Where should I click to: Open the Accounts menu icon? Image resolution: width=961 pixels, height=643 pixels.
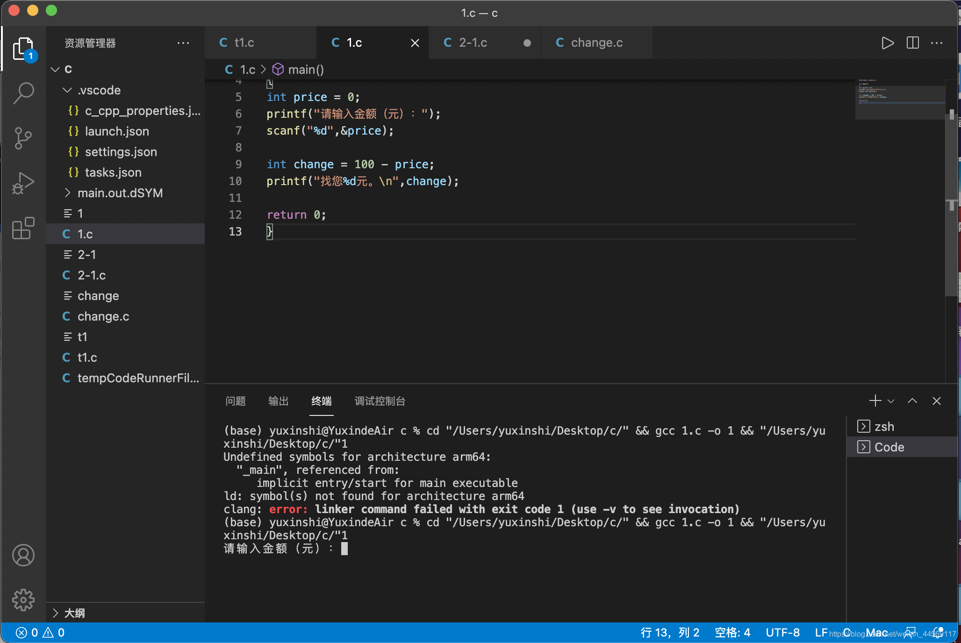tap(23, 555)
